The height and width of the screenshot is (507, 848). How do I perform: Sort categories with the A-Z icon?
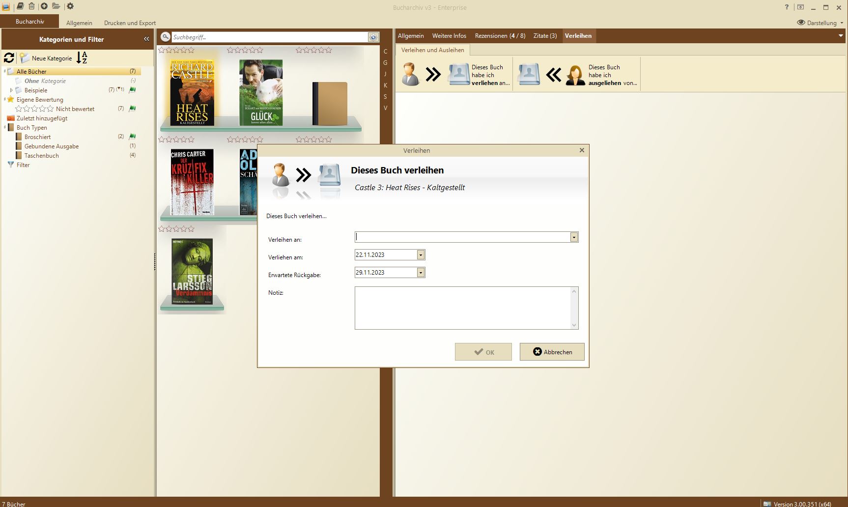pos(82,58)
